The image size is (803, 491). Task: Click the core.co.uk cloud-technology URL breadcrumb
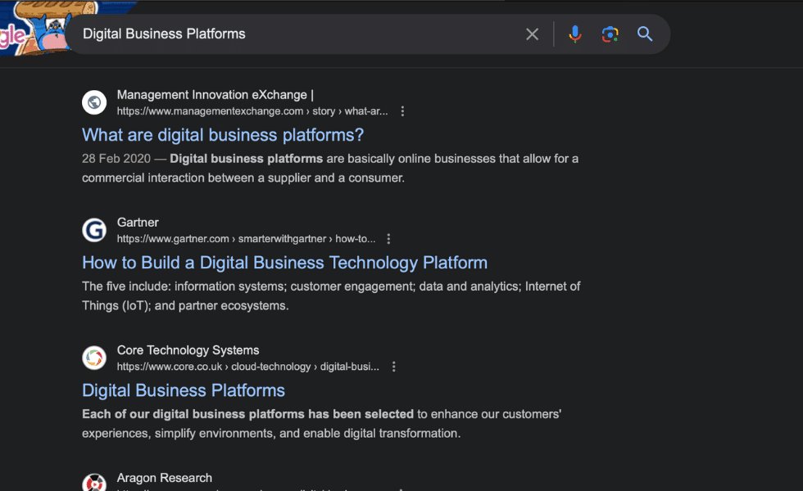pos(247,367)
